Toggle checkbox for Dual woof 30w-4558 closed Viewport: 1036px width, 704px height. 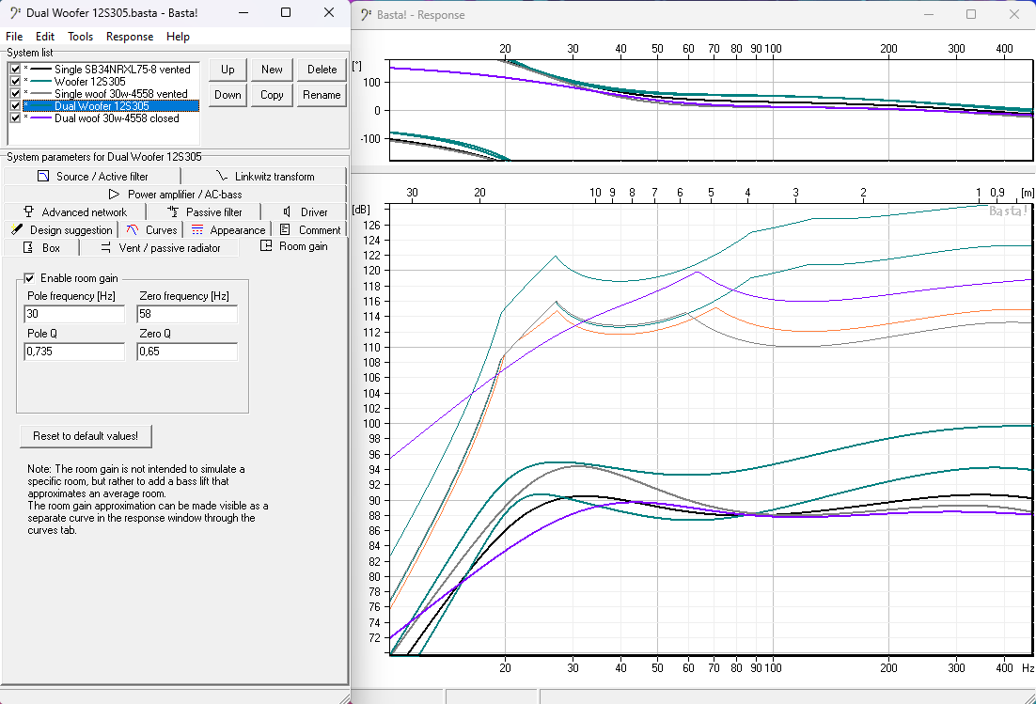coord(14,118)
